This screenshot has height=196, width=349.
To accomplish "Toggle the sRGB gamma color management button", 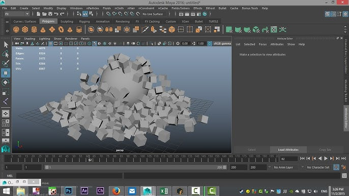I will 210,44.
